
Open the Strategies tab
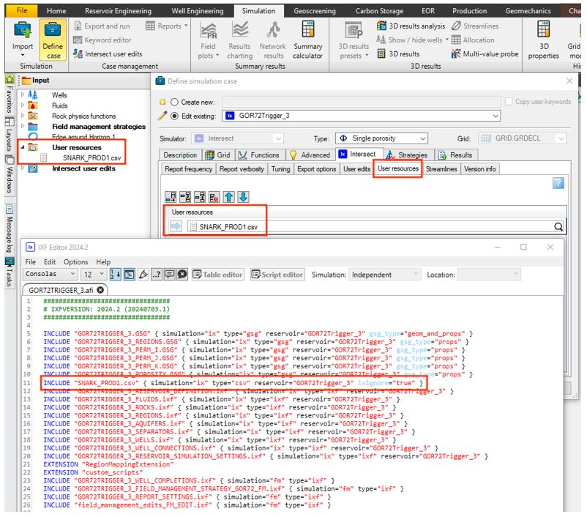pyautogui.click(x=407, y=155)
